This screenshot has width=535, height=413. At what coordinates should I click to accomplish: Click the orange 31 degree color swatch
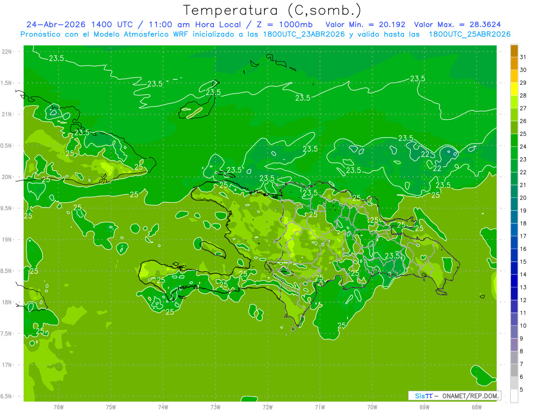[514, 51]
